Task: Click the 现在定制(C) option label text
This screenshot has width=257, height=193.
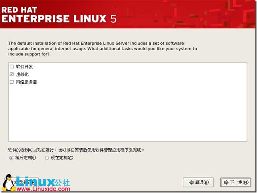Action: pos(62,158)
